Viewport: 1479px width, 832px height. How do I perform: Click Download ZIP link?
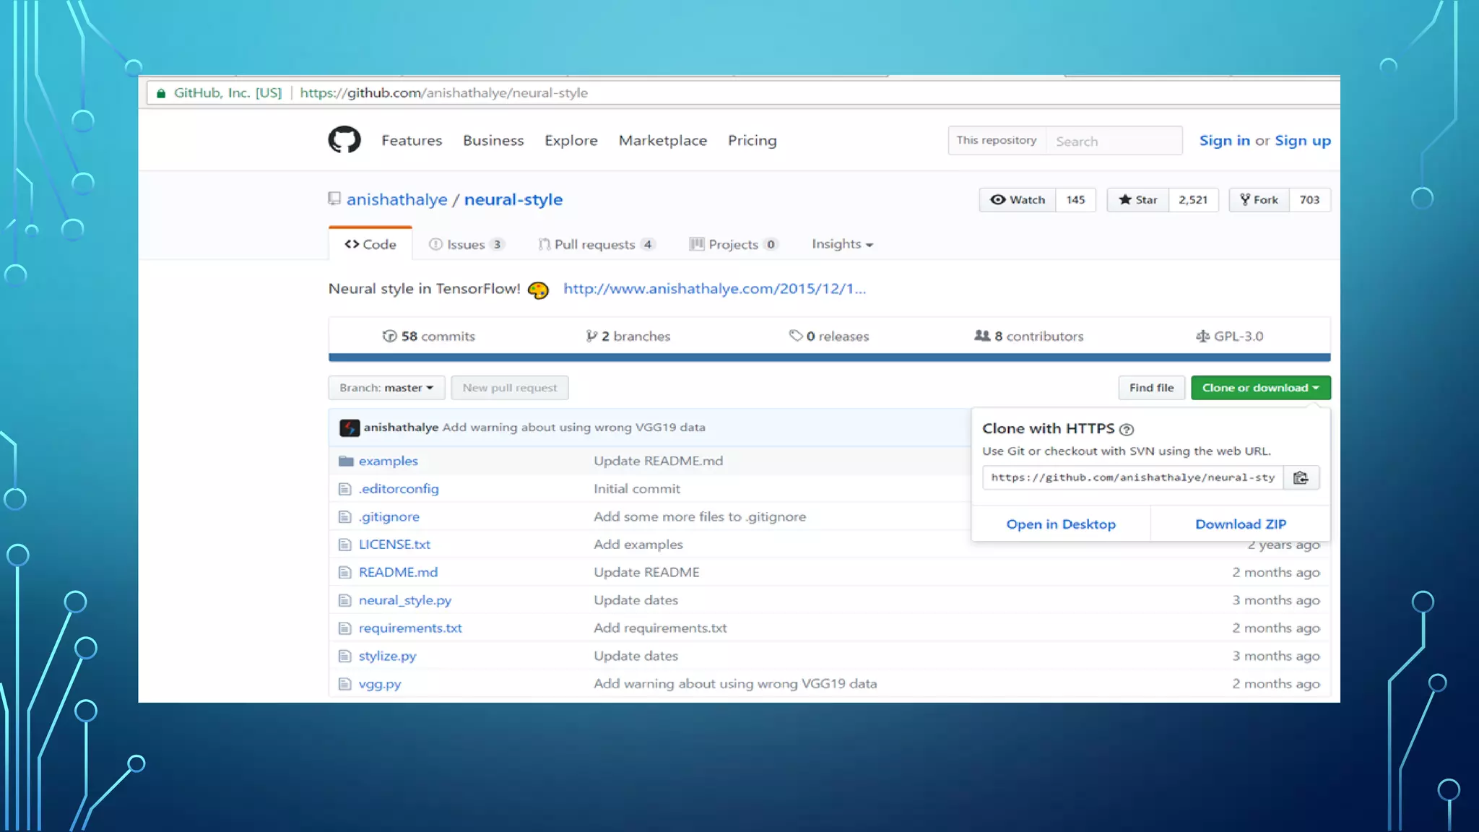[1240, 524]
